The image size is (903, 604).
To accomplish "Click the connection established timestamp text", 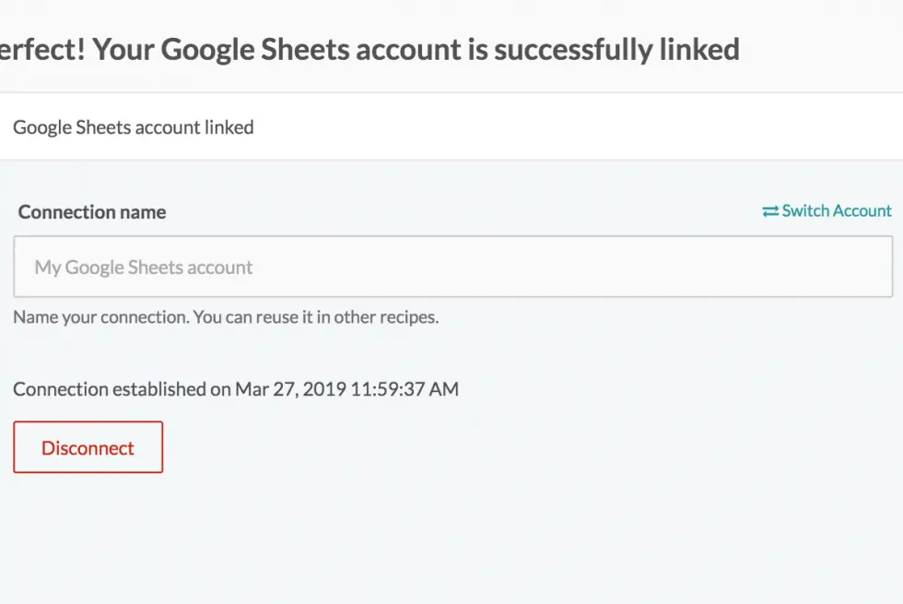I will [x=236, y=388].
